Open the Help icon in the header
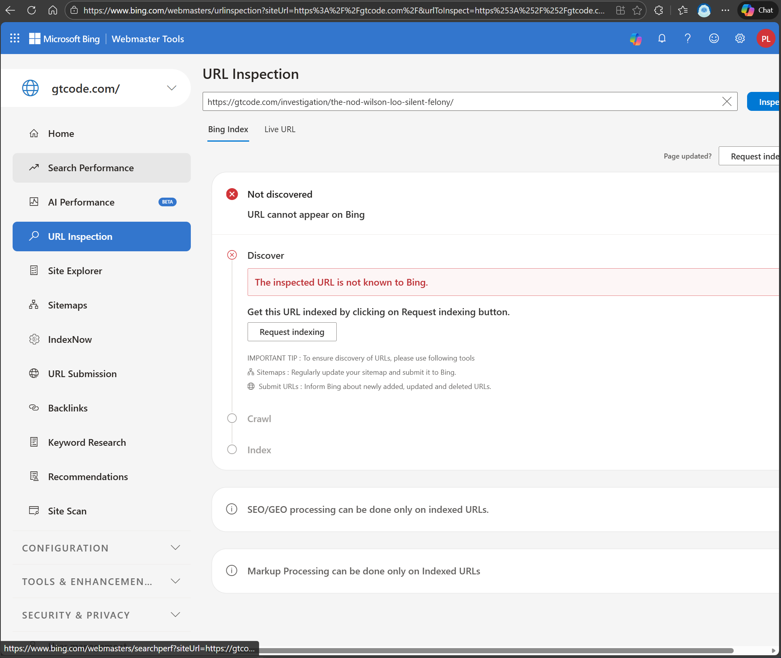Screen dimensions: 781x658 687,38
